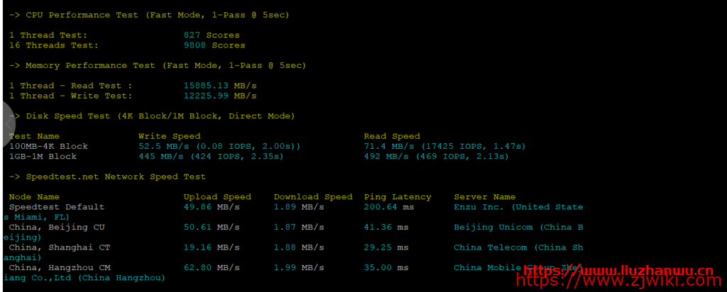The image size is (727, 292).
Task: Click the China Telecom server name
Action: click(491, 247)
